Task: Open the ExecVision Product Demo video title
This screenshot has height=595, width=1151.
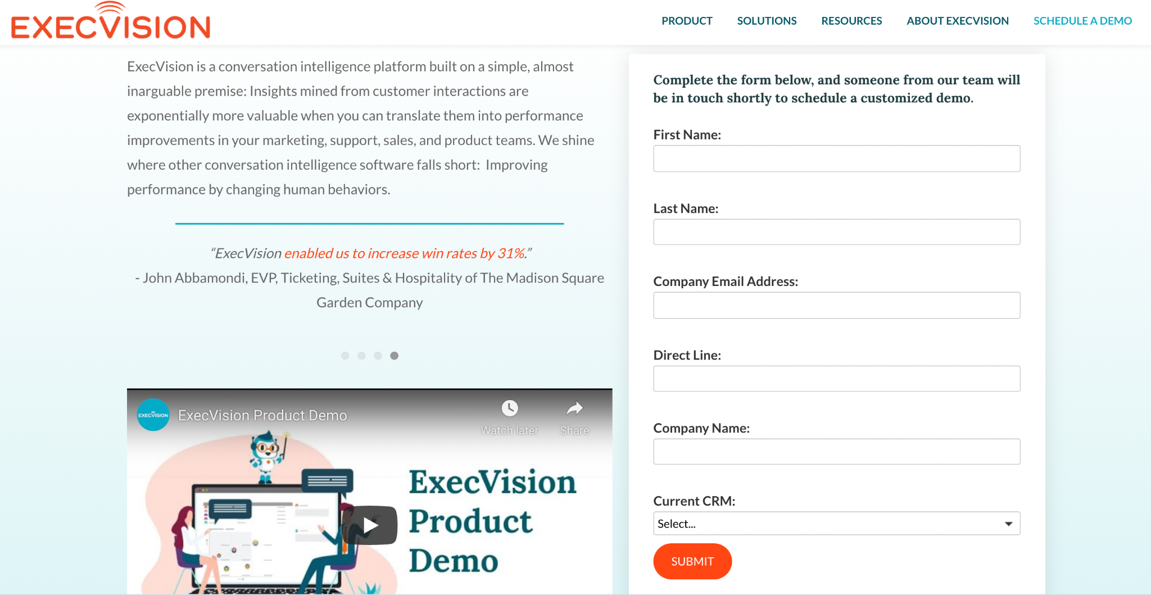Action: tap(262, 415)
